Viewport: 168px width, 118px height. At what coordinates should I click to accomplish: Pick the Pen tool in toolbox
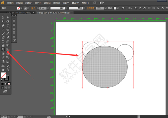[3, 26]
